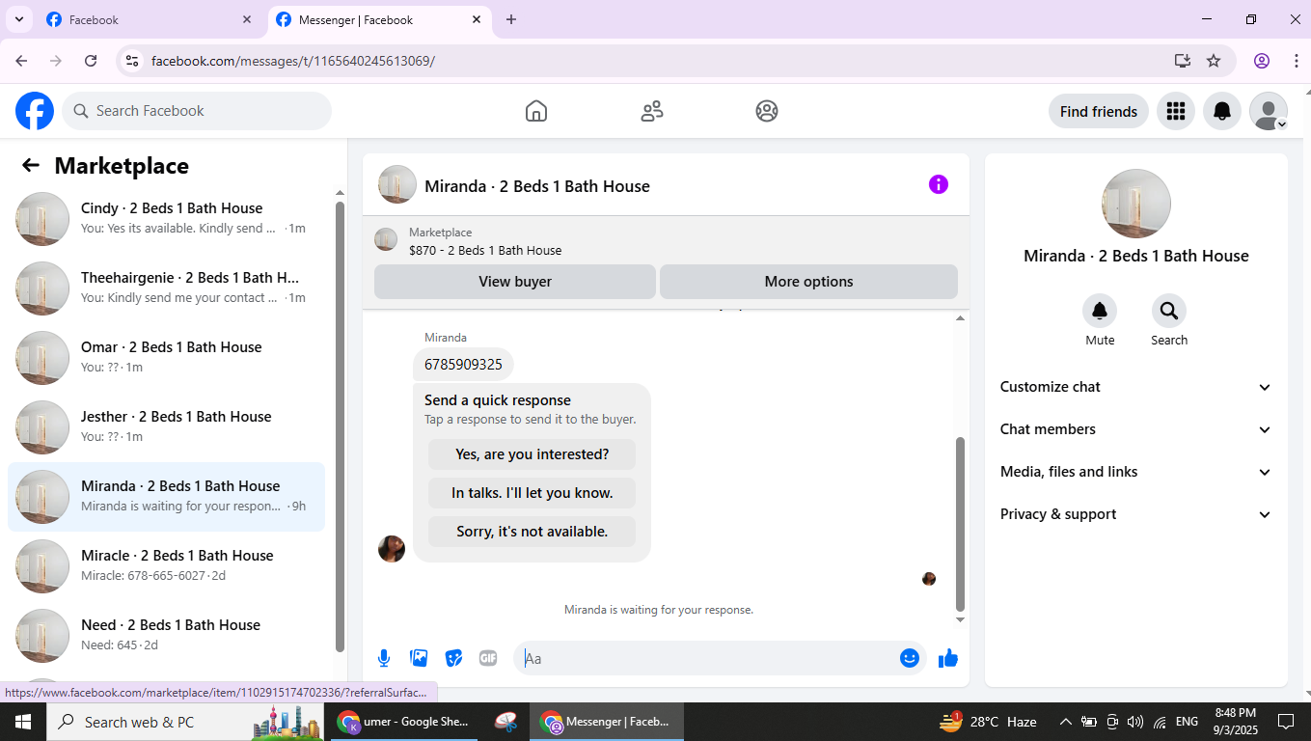This screenshot has width=1311, height=741.
Task: Click the conversation list scrollbar
Action: 340,425
